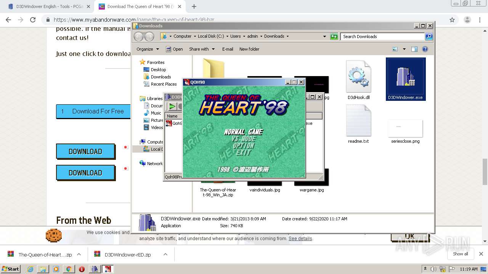Click the Download For Free button
Image resolution: width=488 pixels, height=274 pixels.
pos(93,112)
